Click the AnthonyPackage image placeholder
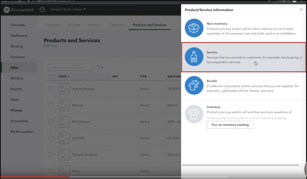Image resolution: width=307 pixels, height=179 pixels. [x=64, y=89]
